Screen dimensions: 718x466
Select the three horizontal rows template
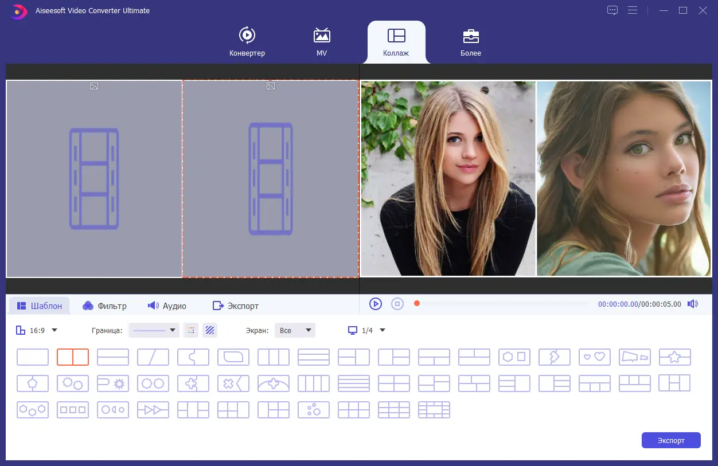coord(314,357)
